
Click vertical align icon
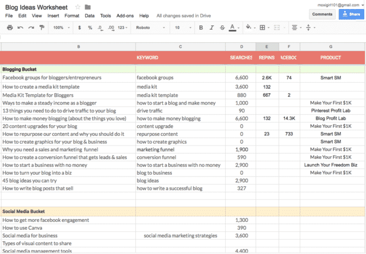(309, 28)
